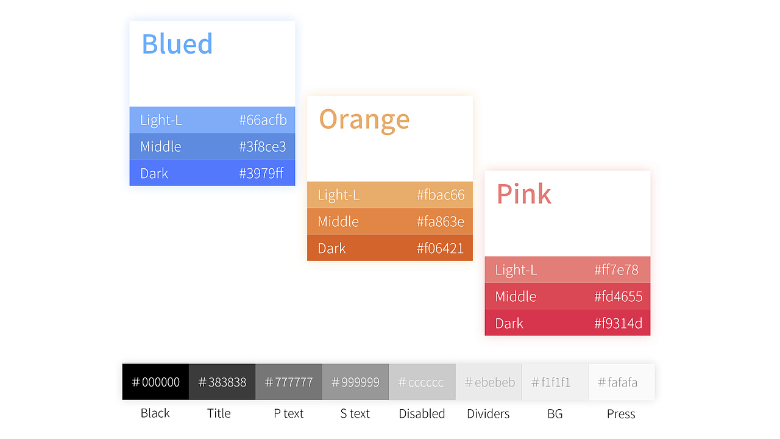This screenshot has height=439, width=780.
Task: Click the Blued card title
Action: click(x=177, y=44)
